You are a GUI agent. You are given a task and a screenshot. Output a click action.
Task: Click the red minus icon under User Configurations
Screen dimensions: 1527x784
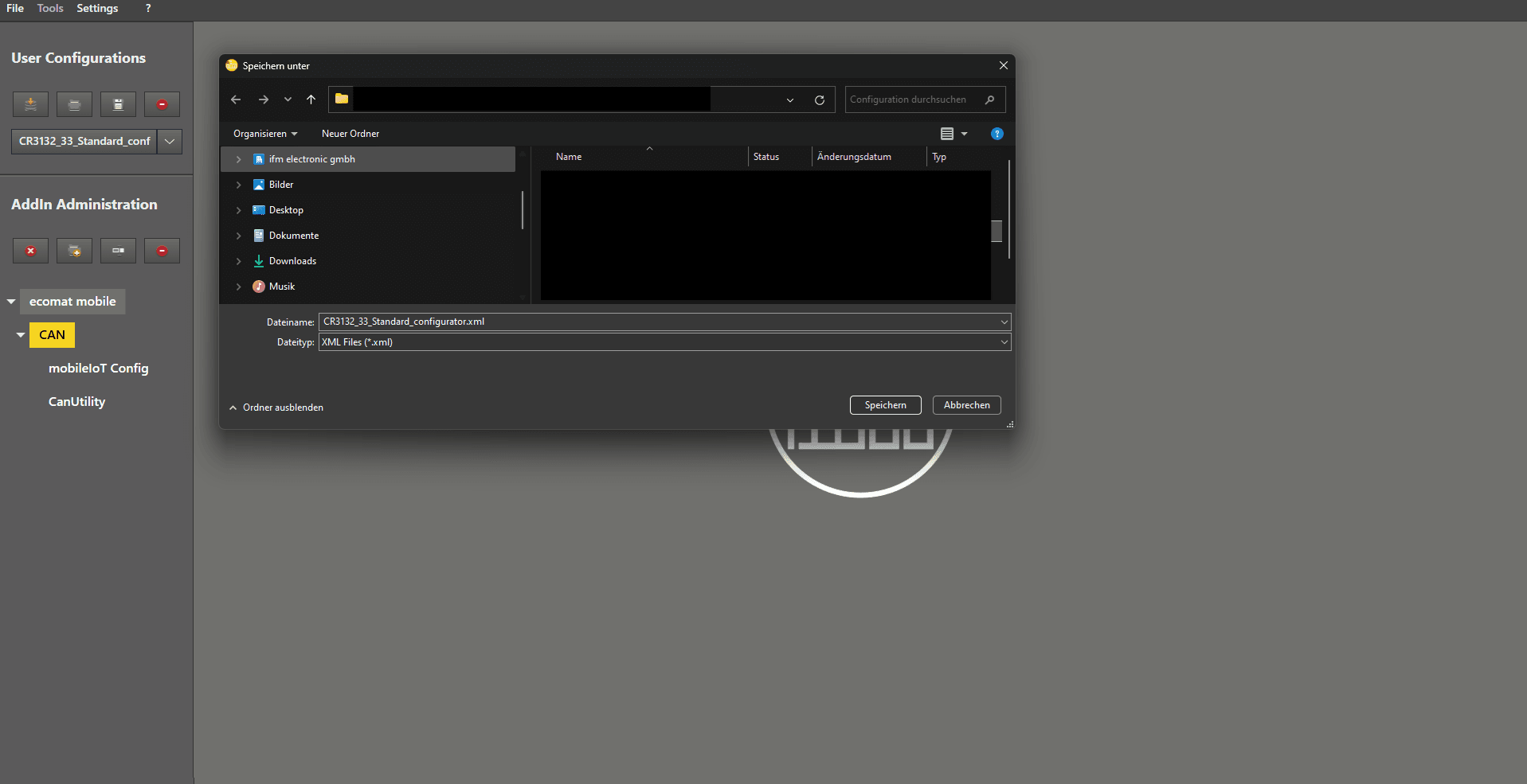(162, 104)
